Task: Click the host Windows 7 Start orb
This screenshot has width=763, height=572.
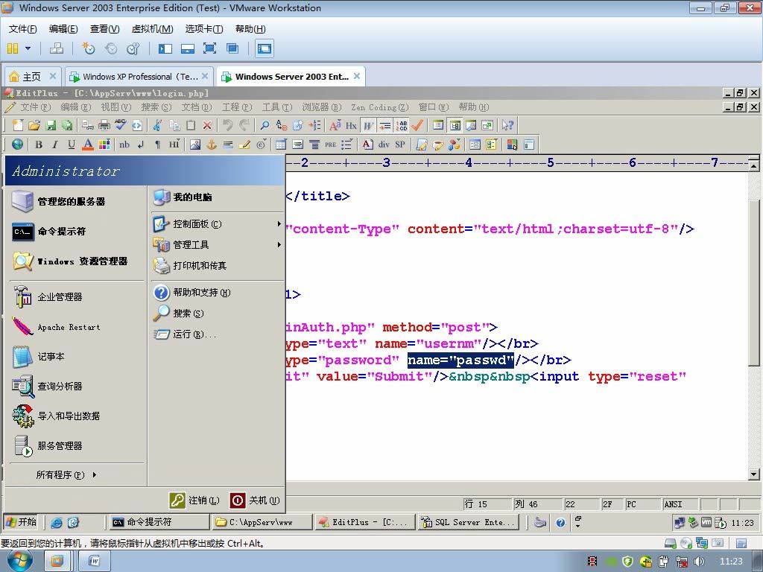Action: pos(19,561)
